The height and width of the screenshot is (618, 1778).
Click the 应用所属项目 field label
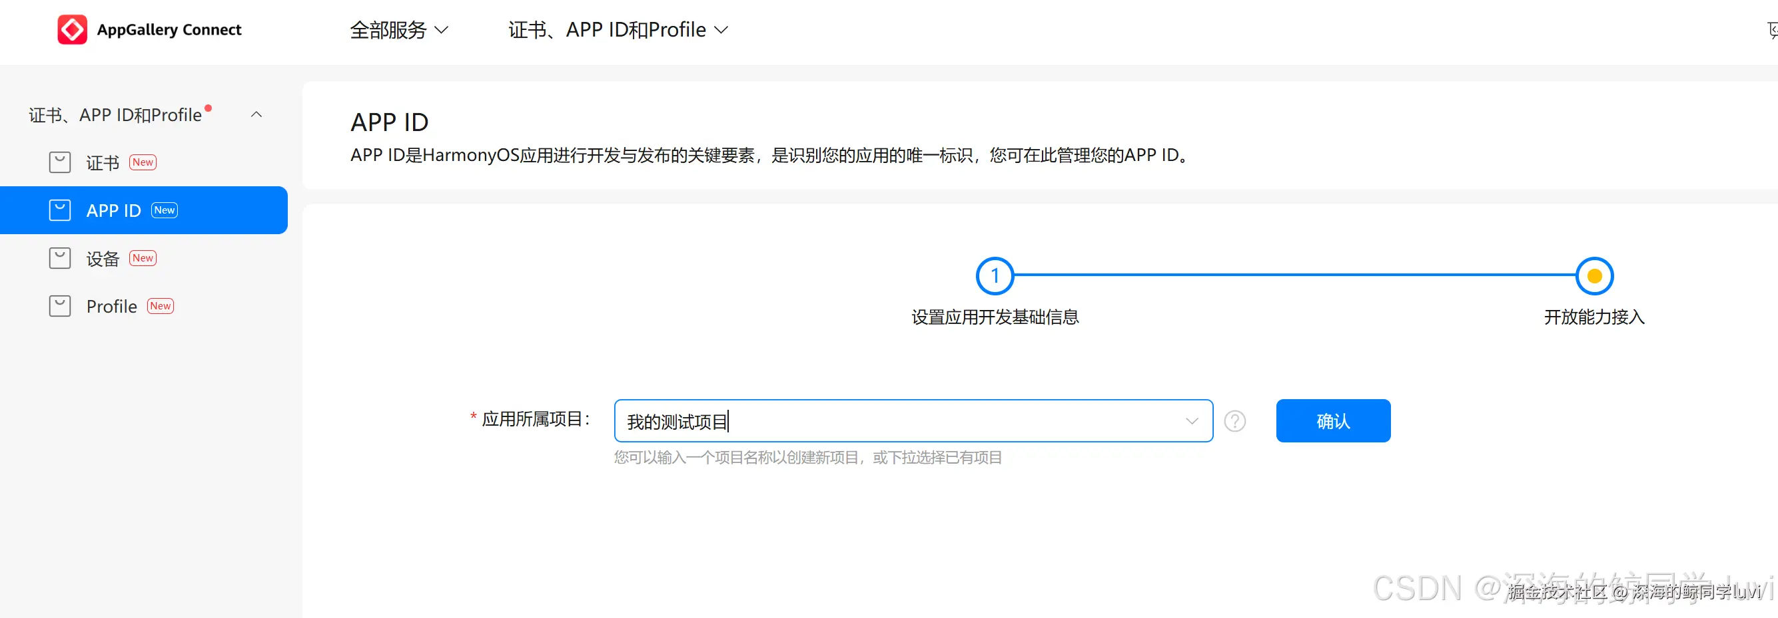click(535, 419)
